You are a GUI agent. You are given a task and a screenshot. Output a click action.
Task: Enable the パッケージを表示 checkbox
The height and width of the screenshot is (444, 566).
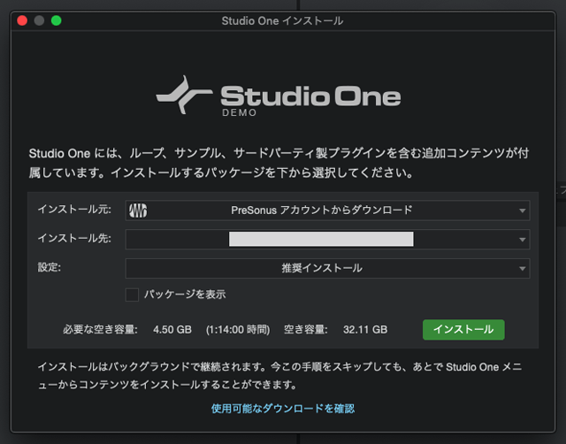click(132, 295)
